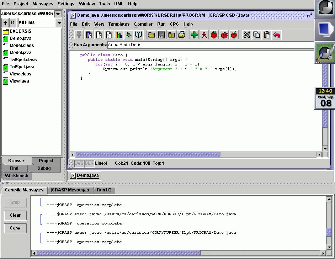This screenshot has height=259, width=335.
Task: Open the All Files filter dropdown
Action: coord(59,23)
